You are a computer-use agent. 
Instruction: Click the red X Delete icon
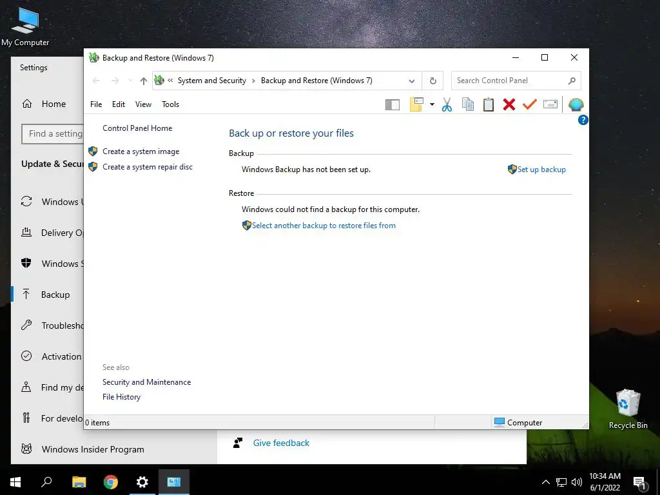pos(509,104)
